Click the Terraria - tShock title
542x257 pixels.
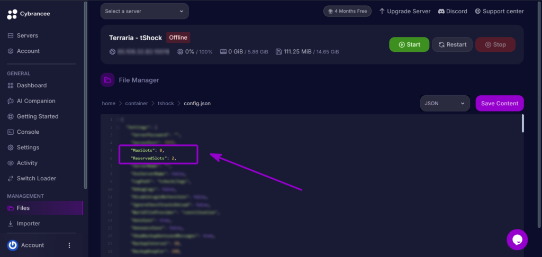(x=135, y=38)
